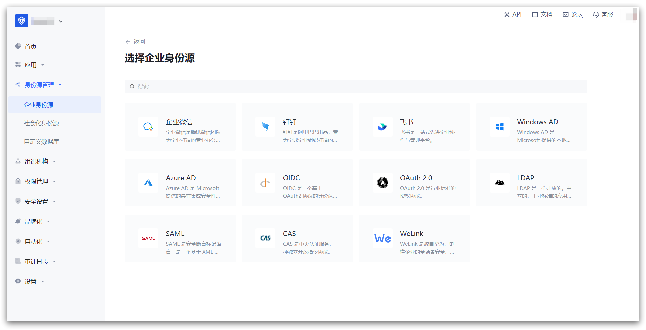The height and width of the screenshot is (330, 646).
Task: Click the red SAML logo icon
Action: [148, 238]
